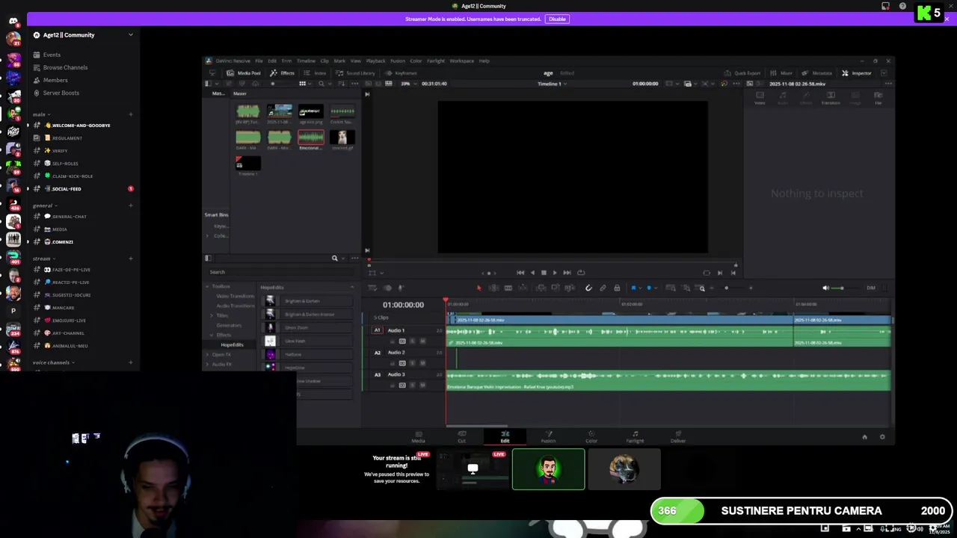The image size is (957, 538).
Task: Open the general-chat channel in Discord
Action: (70, 217)
